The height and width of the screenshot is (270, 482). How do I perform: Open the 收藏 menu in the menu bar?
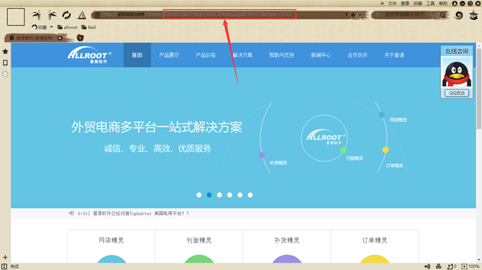(x=418, y=3)
